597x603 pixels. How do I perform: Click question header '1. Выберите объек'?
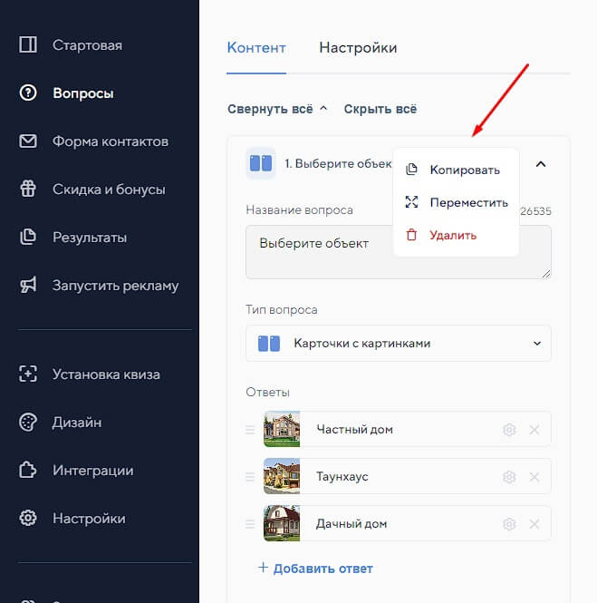338,163
